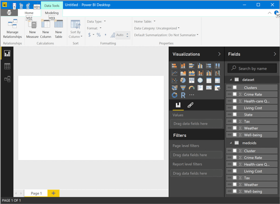This screenshot has width=280, height=204.
Task: Enable the dataset Tax field checkbox
Action: (235, 121)
